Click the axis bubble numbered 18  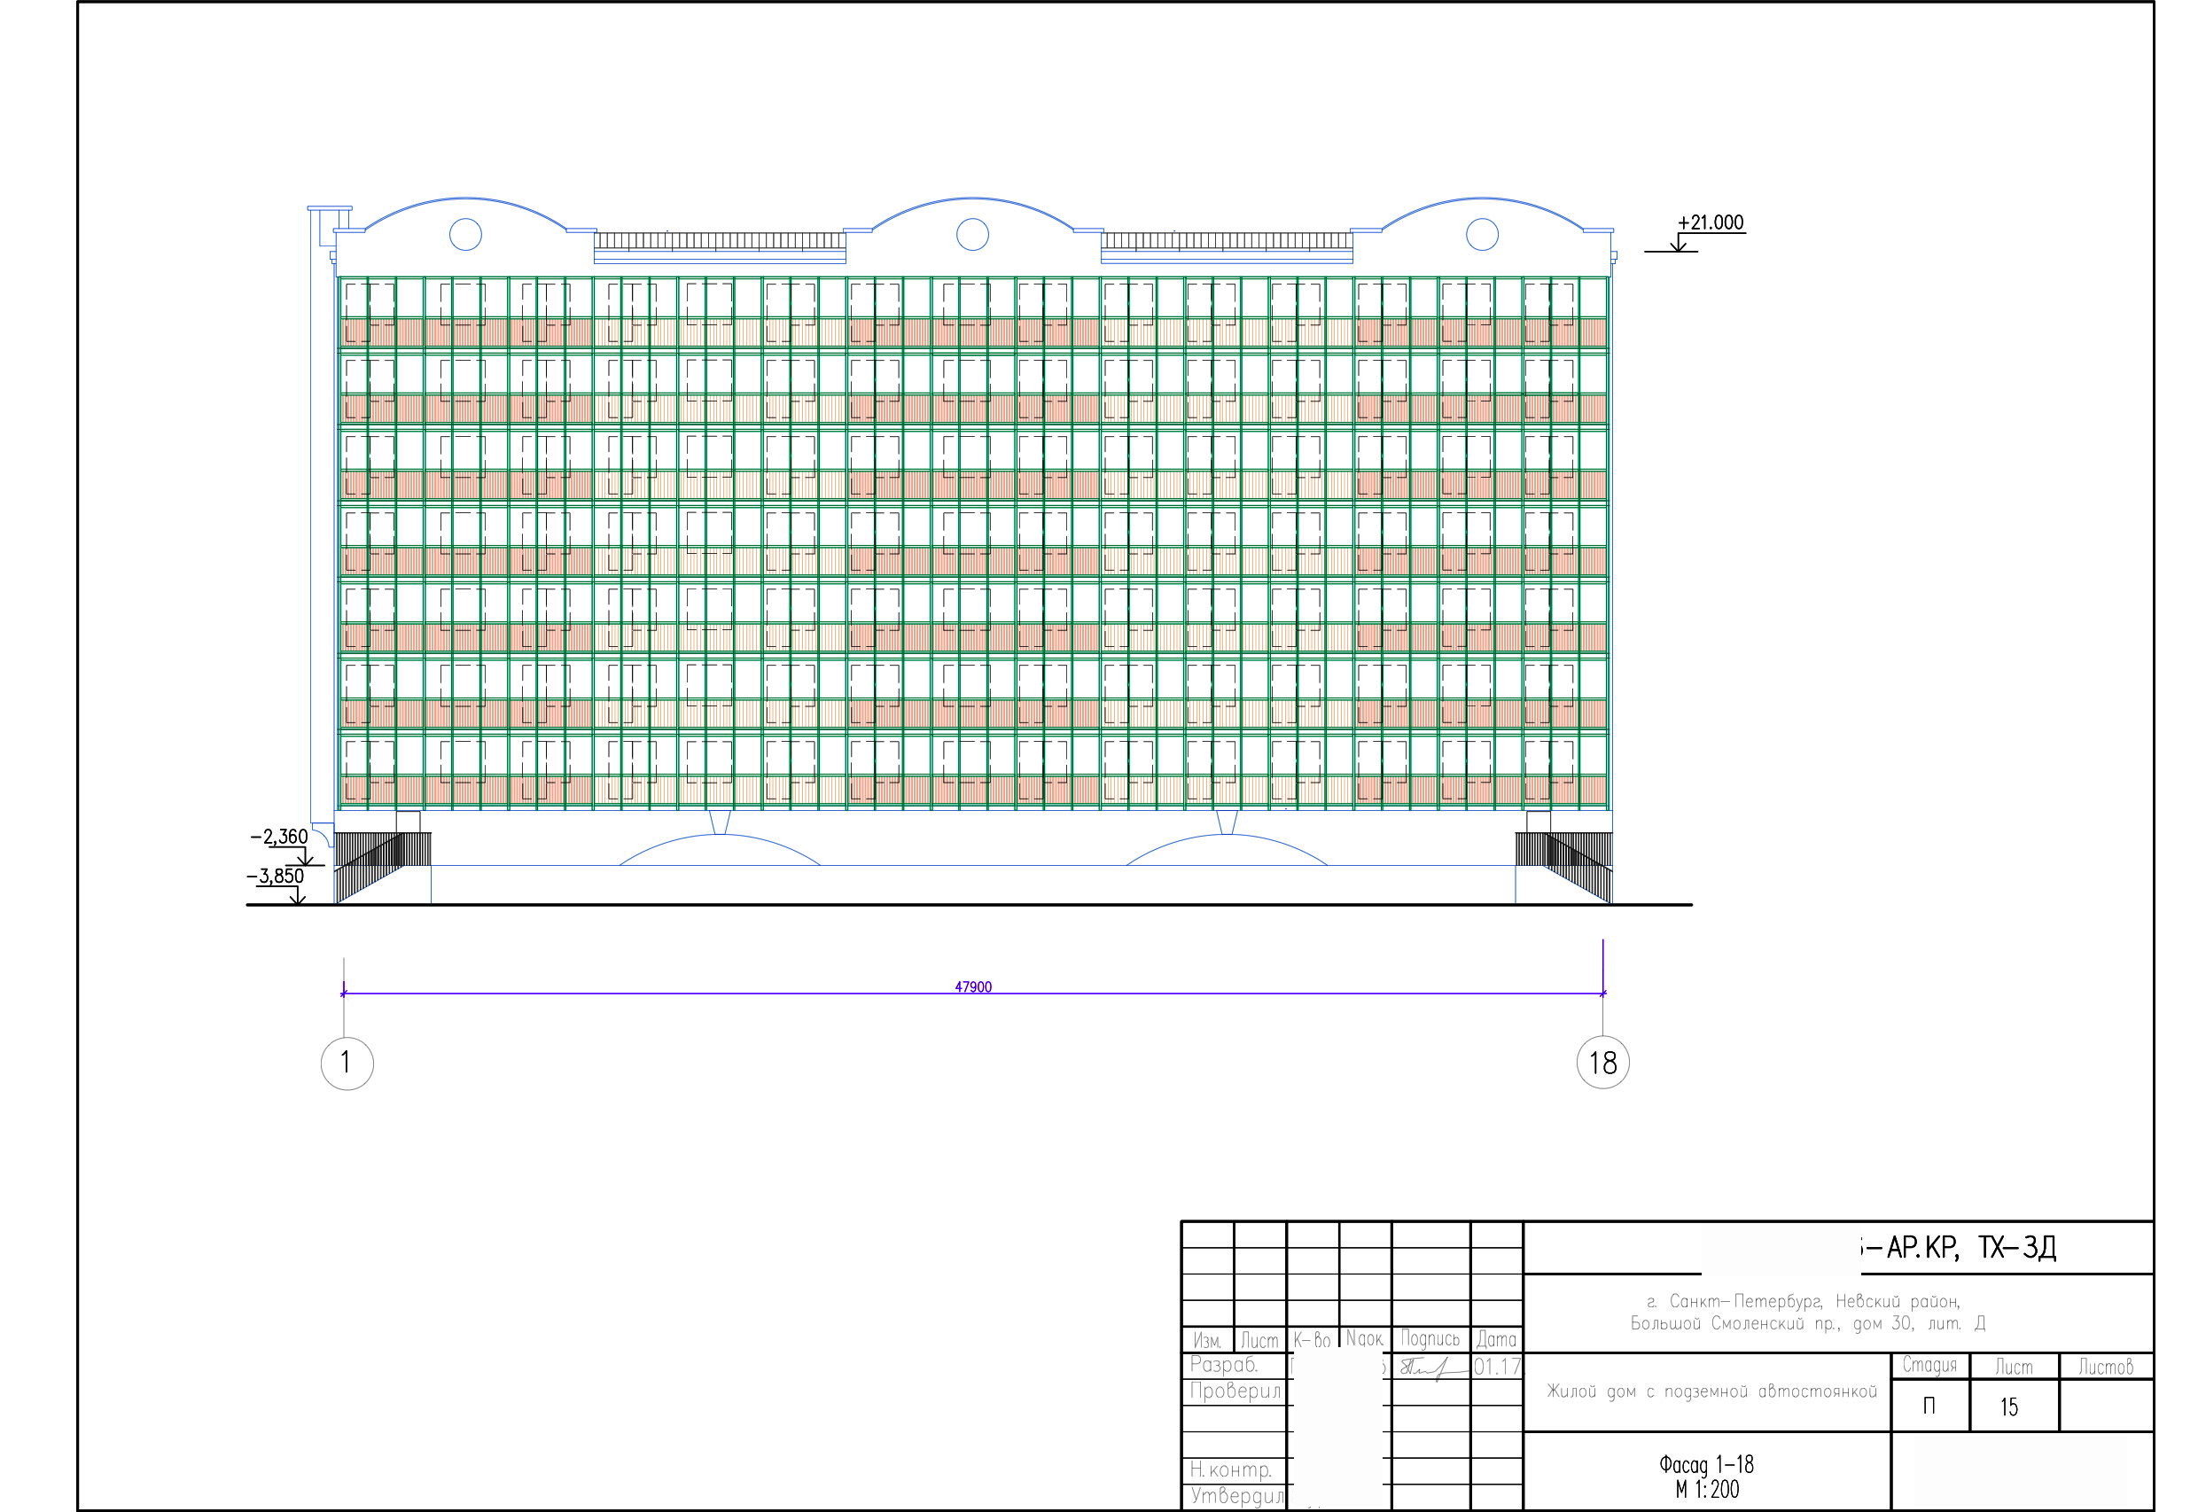click(1602, 1062)
